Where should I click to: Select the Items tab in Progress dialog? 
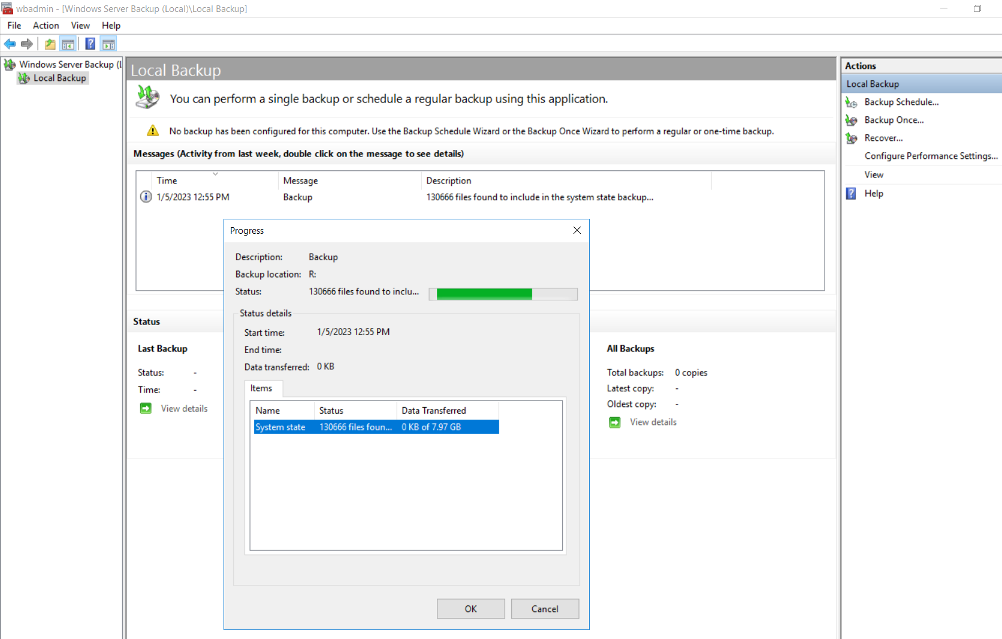(261, 388)
